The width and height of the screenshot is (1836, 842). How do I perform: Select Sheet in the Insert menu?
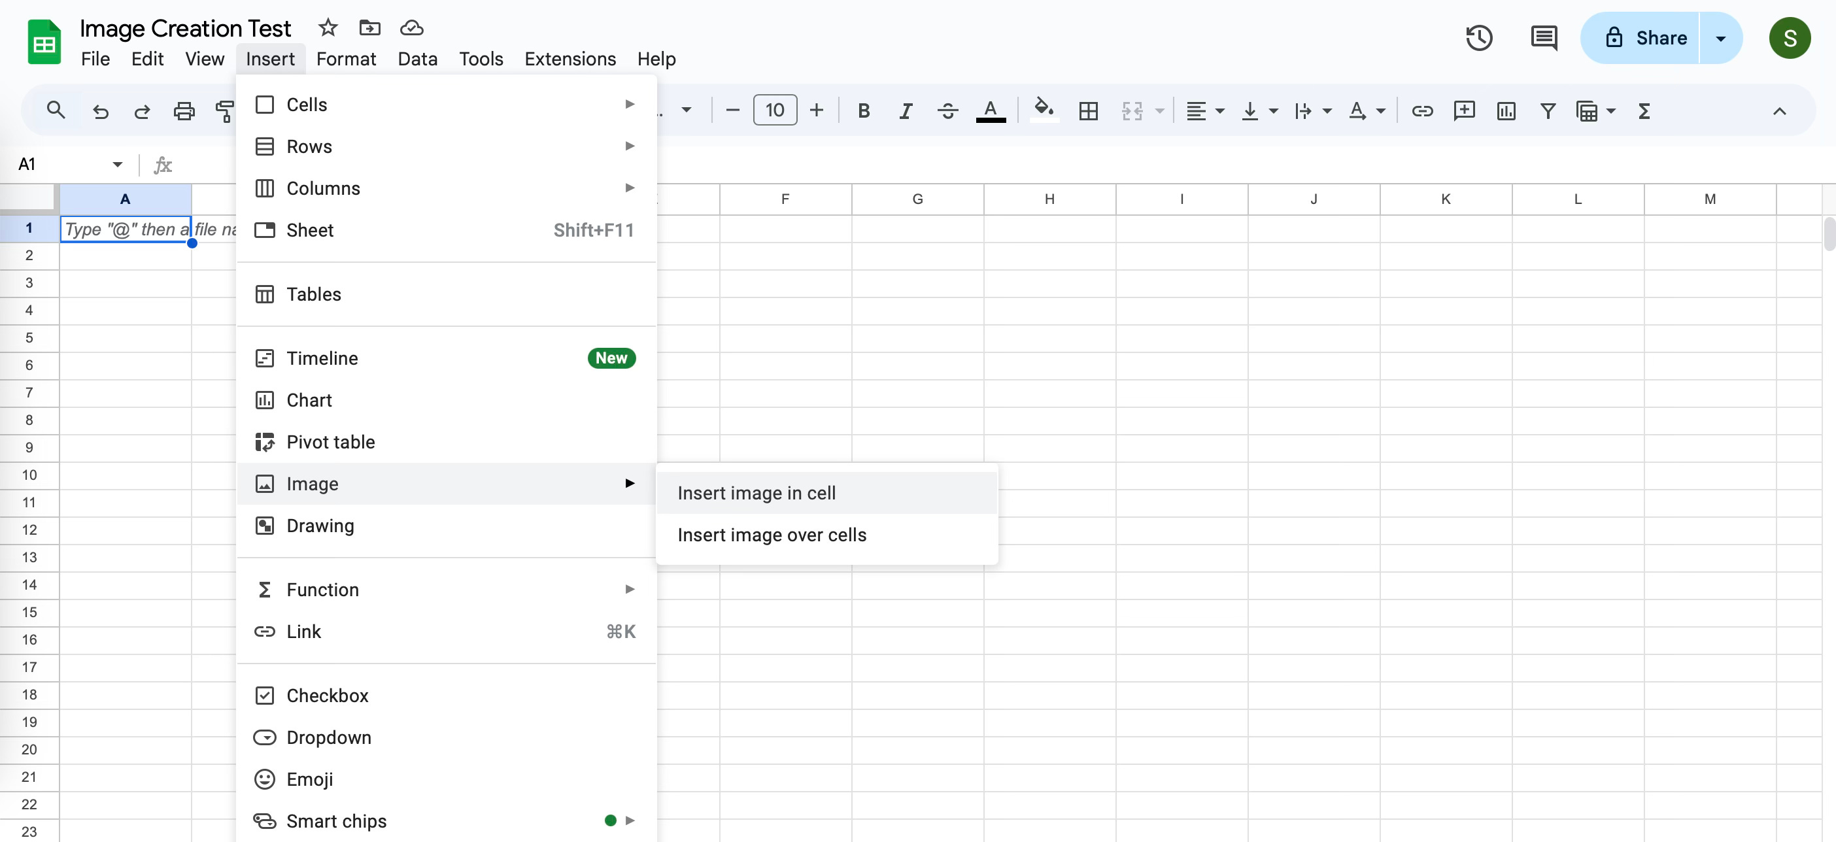point(445,230)
